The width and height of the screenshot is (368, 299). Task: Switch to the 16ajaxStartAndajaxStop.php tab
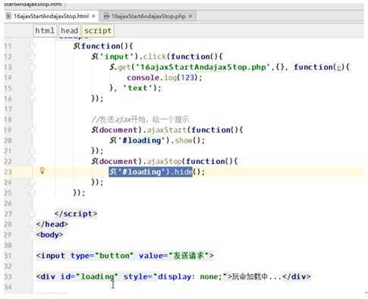(148, 16)
